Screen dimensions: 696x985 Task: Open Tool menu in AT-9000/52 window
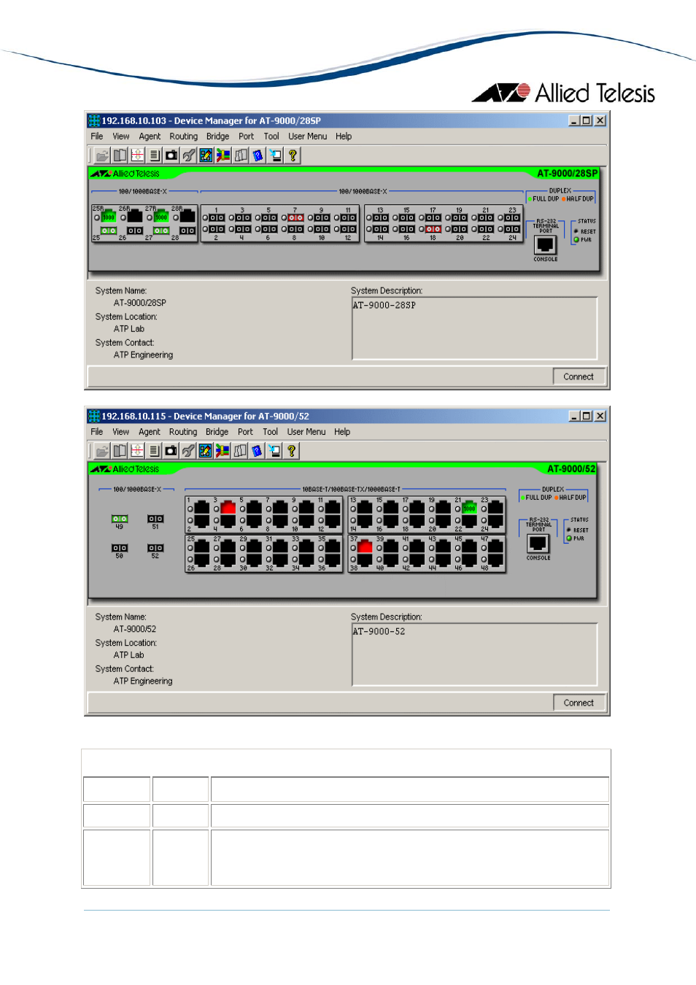[x=270, y=432]
